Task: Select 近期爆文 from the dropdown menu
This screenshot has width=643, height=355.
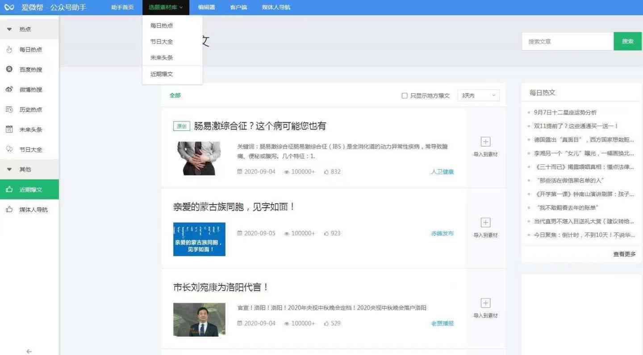Action: click(162, 74)
